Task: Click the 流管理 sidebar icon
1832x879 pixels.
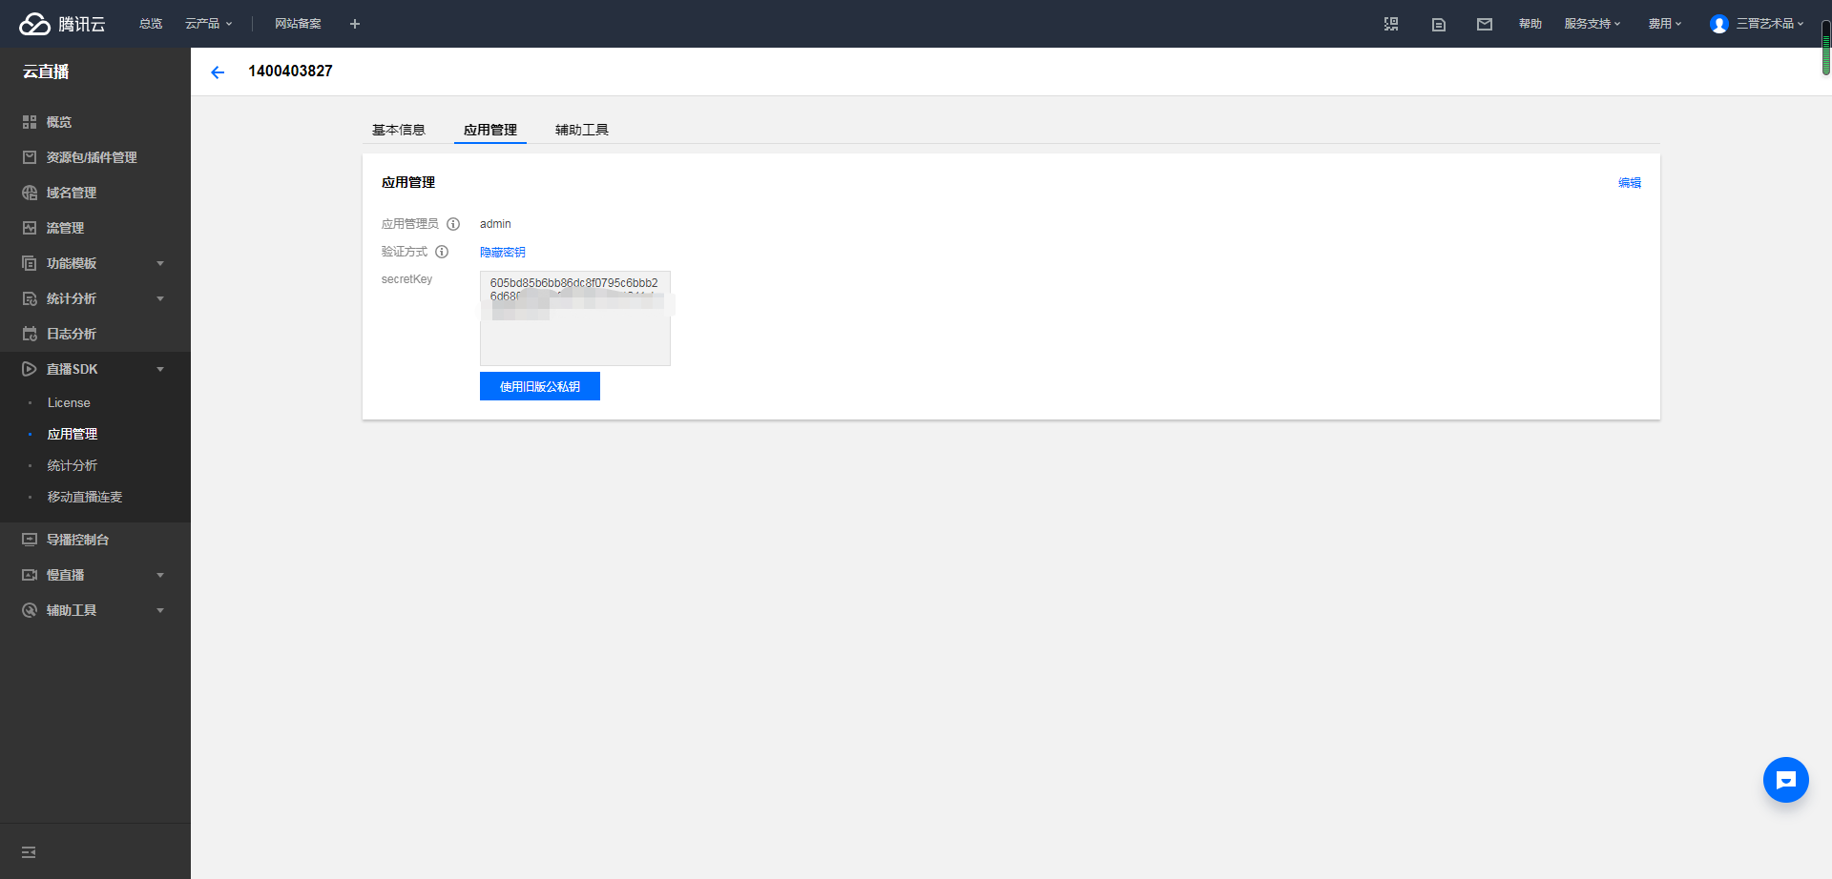Action: (30, 228)
